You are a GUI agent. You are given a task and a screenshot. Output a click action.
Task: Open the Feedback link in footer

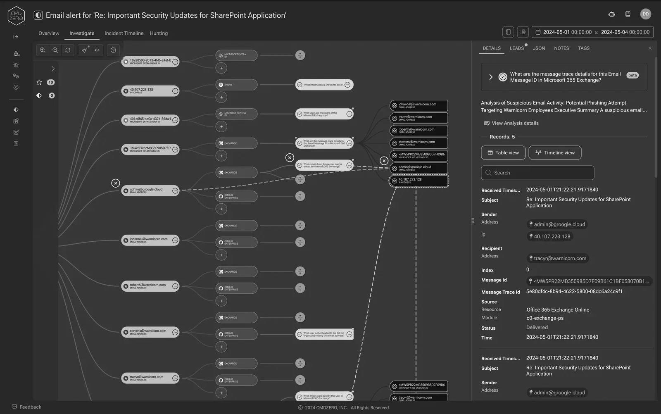coord(27,407)
